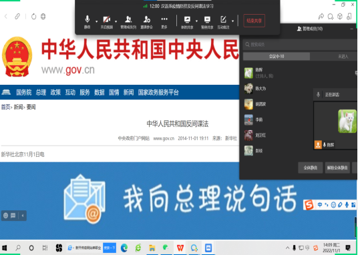Mute the microphone in meeting toolbar
Image resolution: width=358 pixels, height=255 pixels.
click(87, 22)
